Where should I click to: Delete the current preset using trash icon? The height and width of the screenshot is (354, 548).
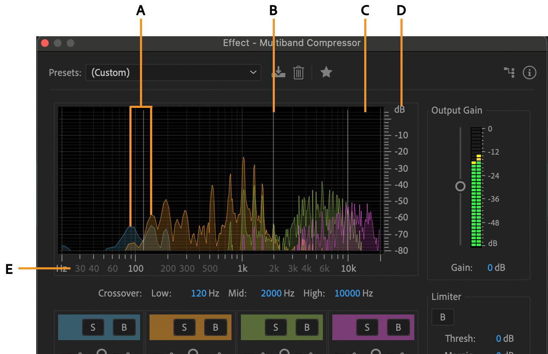[x=299, y=72]
